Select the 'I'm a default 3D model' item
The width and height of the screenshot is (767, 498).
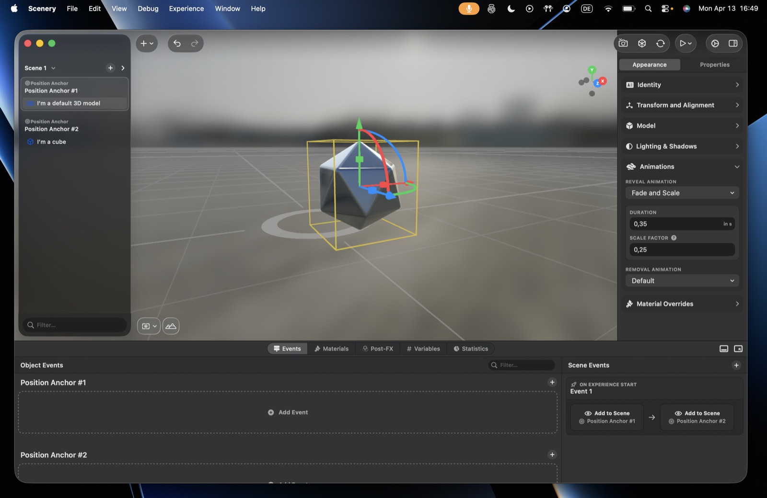click(x=74, y=103)
